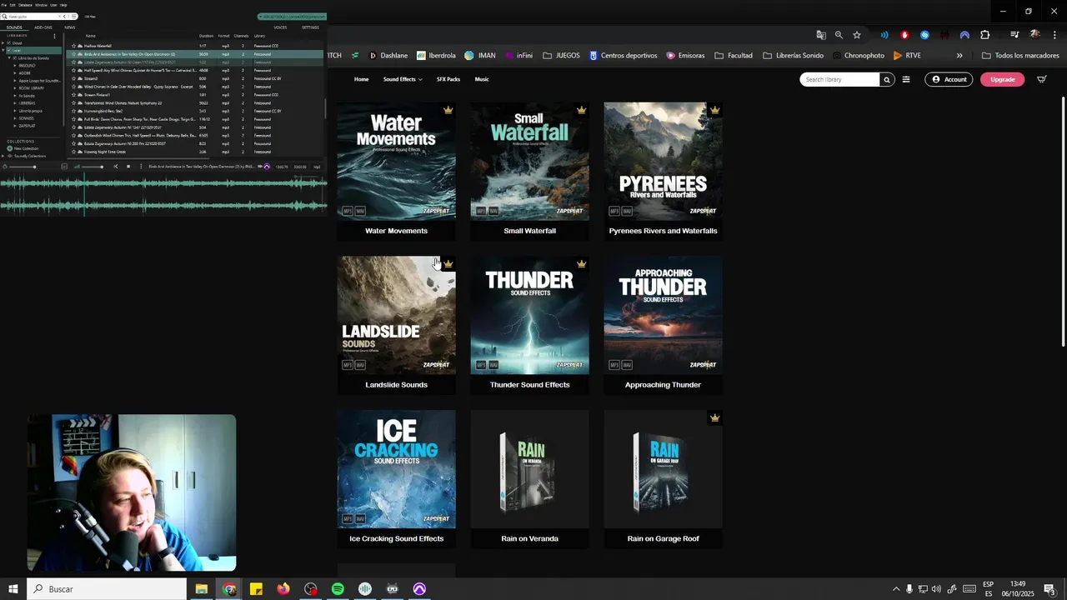Click New Collection plus icon in Soundly
The height and width of the screenshot is (600, 1067).
click(10, 148)
